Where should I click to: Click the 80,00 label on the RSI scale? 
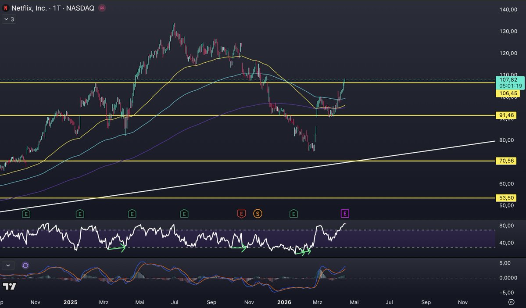(x=507, y=226)
